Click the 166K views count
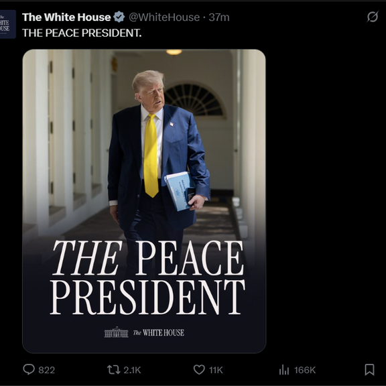Image resolution: width=386 pixels, height=386 pixels. pos(305,370)
